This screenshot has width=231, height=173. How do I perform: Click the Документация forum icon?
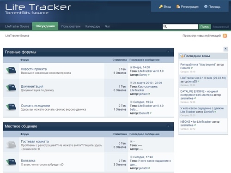tap(11, 88)
